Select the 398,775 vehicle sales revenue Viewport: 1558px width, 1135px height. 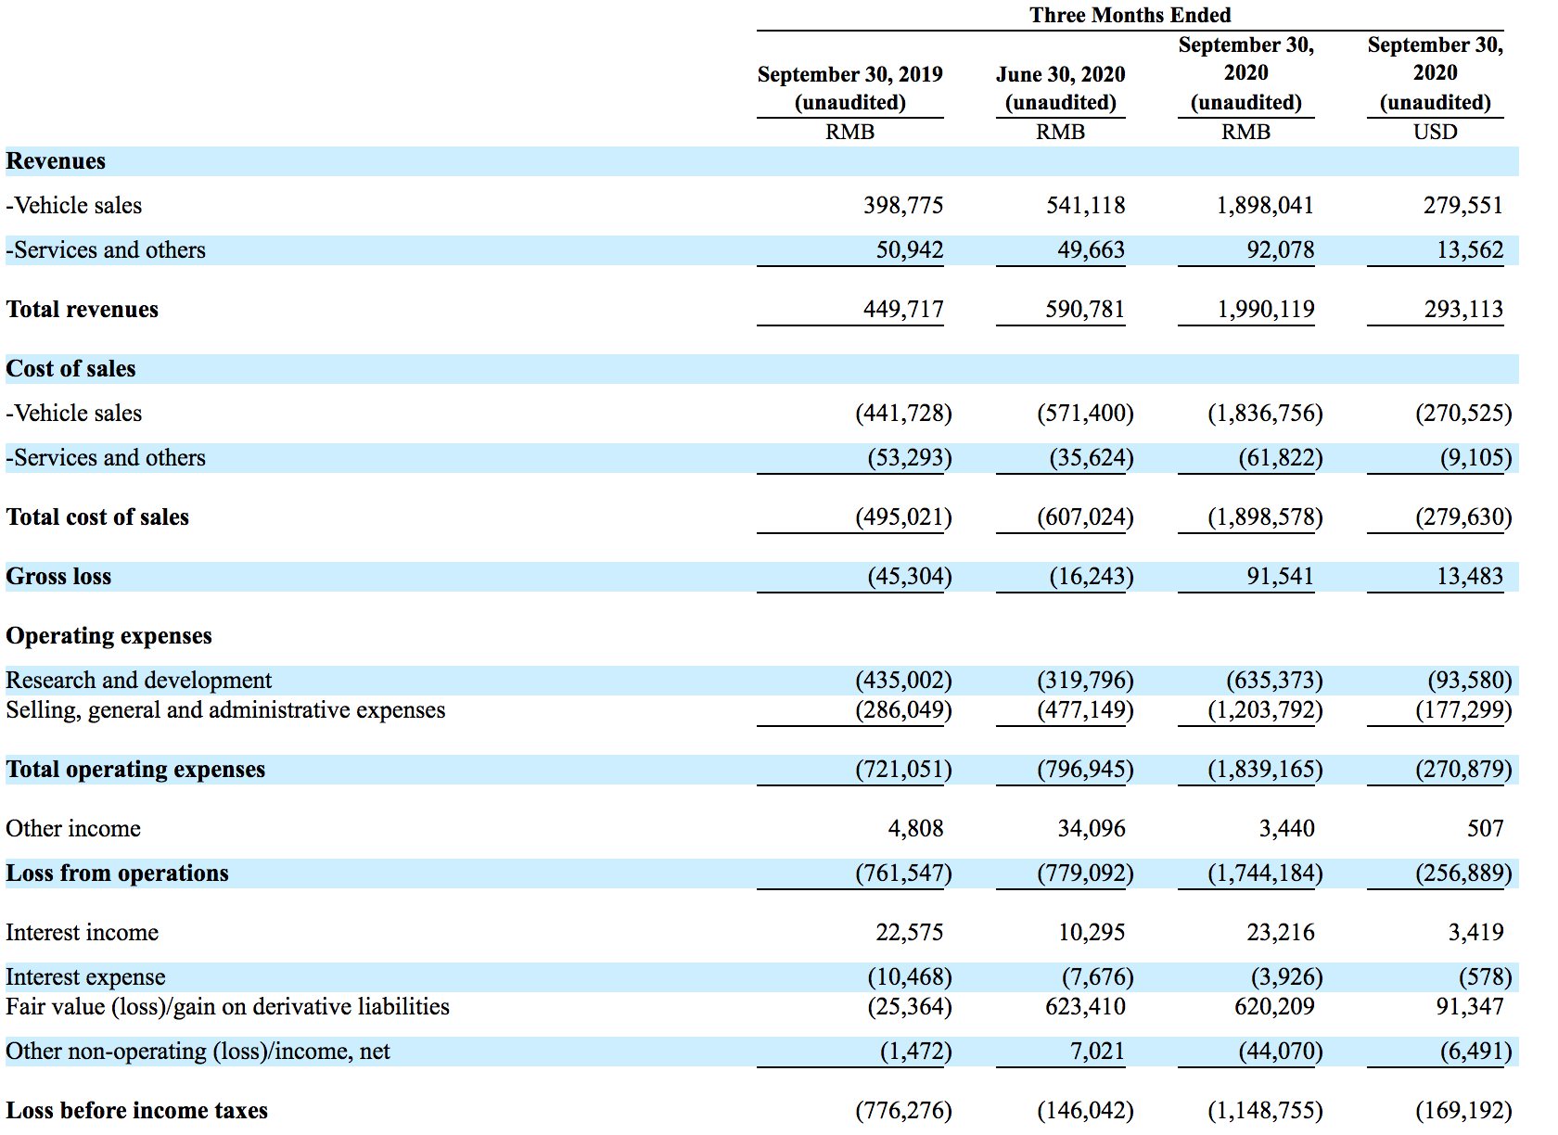tap(903, 205)
